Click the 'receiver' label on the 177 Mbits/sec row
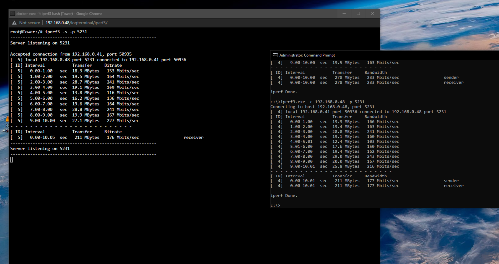The width and height of the screenshot is (499, 264). [454, 186]
